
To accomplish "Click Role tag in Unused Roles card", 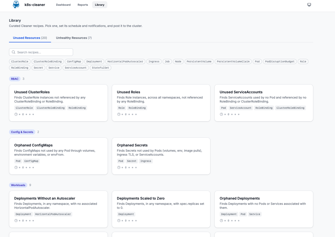I will [122, 108].
